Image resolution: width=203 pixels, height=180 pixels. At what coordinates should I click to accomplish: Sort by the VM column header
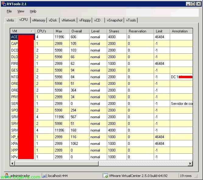(x=23, y=31)
